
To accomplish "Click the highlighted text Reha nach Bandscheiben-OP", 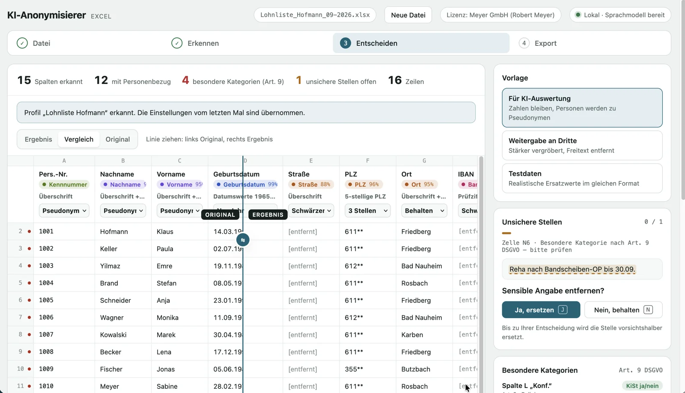I will tap(572, 270).
